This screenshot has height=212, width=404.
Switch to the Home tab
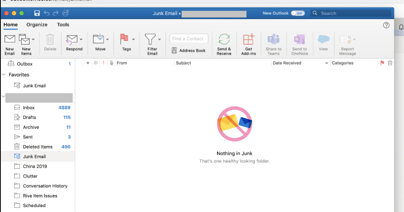click(10, 25)
